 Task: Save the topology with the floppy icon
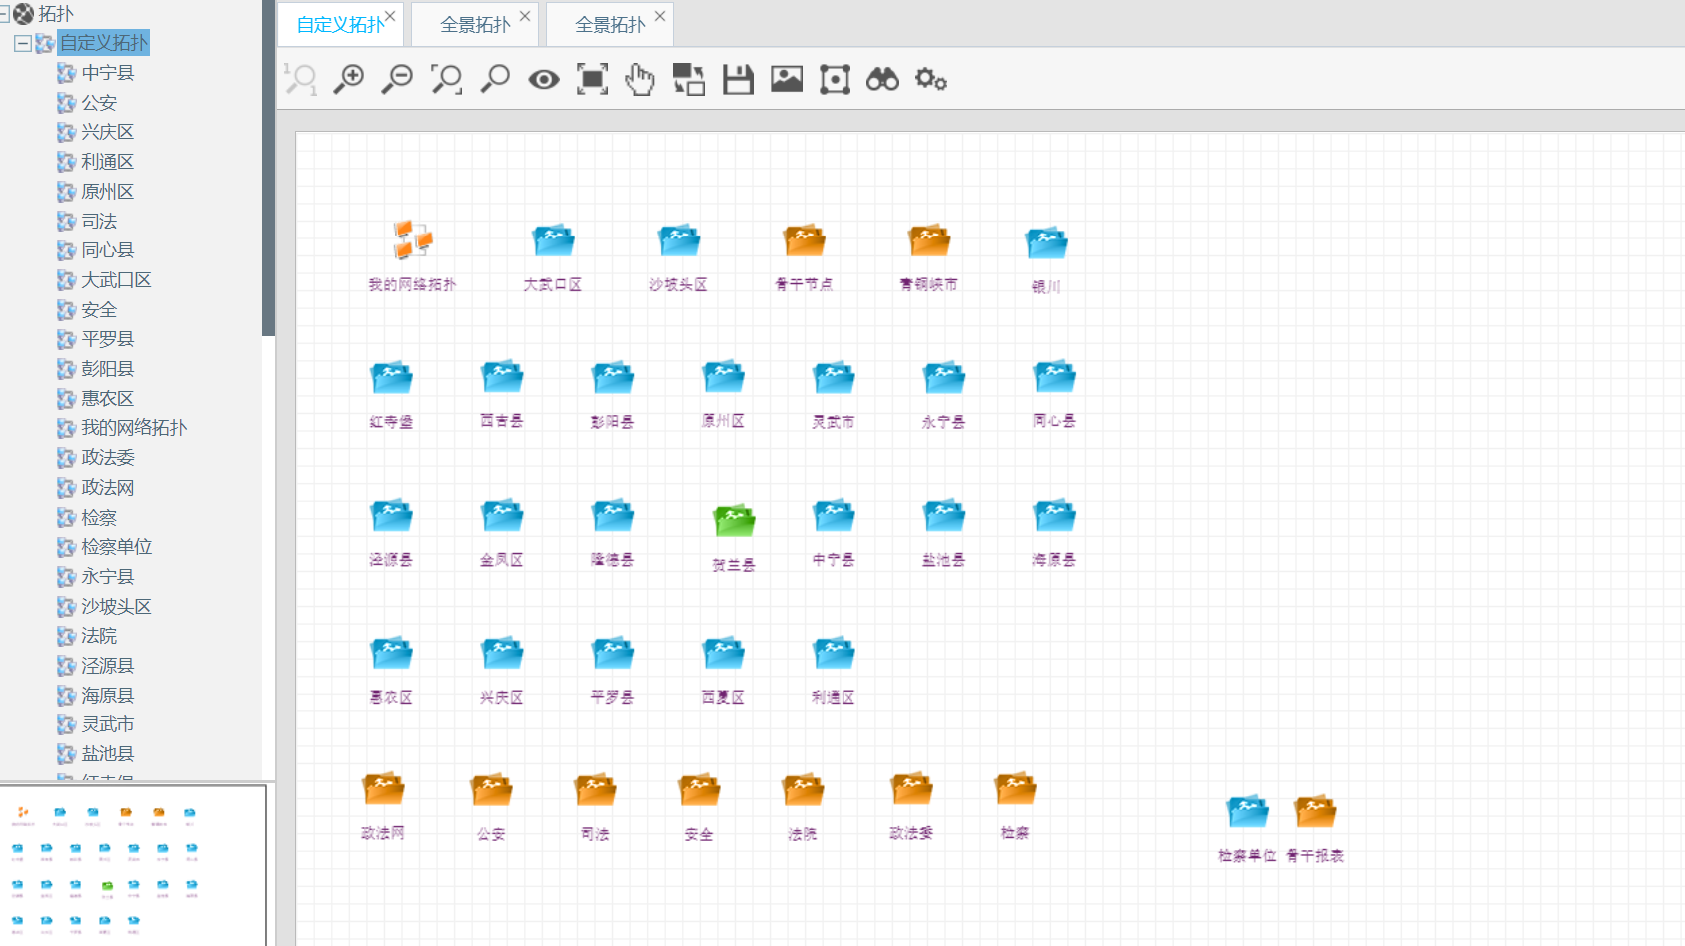[x=738, y=79]
